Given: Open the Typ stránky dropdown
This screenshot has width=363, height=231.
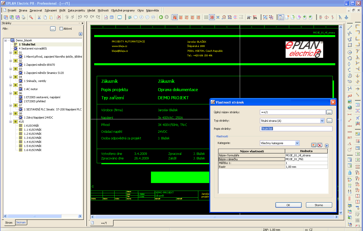Looking at the screenshot, I should pos(322,121).
